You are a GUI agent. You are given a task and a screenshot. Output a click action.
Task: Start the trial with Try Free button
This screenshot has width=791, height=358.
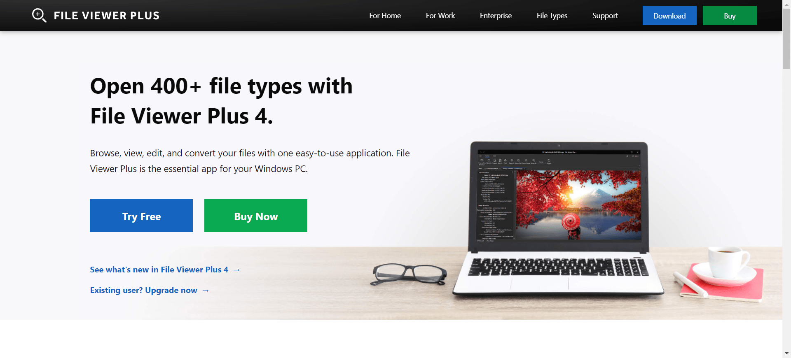[141, 216]
